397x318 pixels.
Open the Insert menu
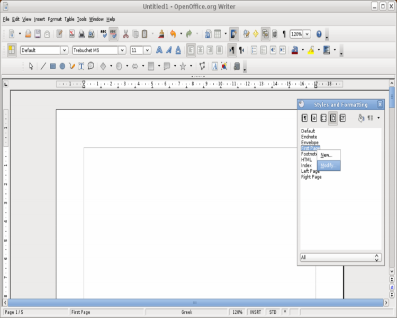39,19
